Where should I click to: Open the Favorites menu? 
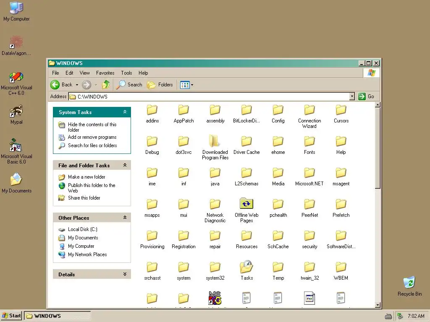[105, 73]
